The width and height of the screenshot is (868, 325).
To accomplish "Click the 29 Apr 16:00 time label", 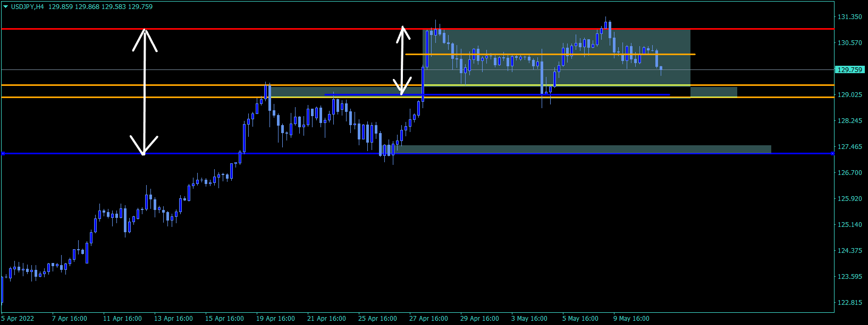I will [479, 319].
